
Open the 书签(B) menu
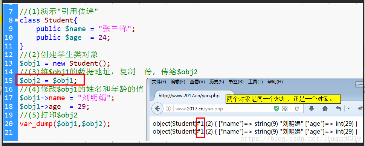(236, 82)
